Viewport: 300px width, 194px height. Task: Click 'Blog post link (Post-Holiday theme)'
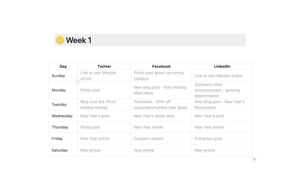(x=99, y=104)
